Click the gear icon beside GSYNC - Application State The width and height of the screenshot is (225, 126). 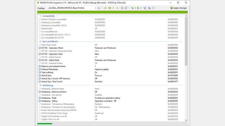40,54
